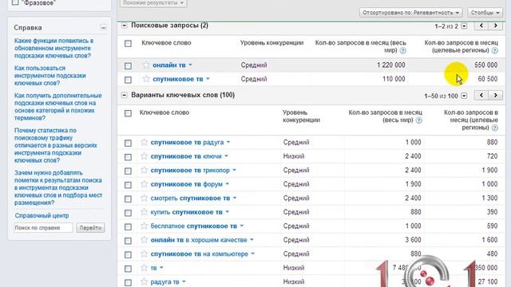The image size is (511, 287).
Task: Star the 'спутниковое тв' search query
Action: 146,79
